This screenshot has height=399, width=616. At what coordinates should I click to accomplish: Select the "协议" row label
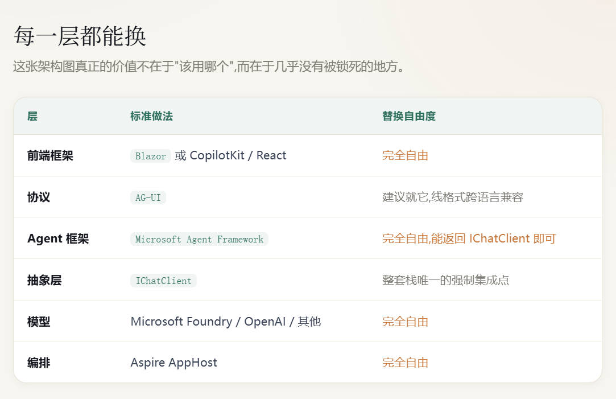39,197
